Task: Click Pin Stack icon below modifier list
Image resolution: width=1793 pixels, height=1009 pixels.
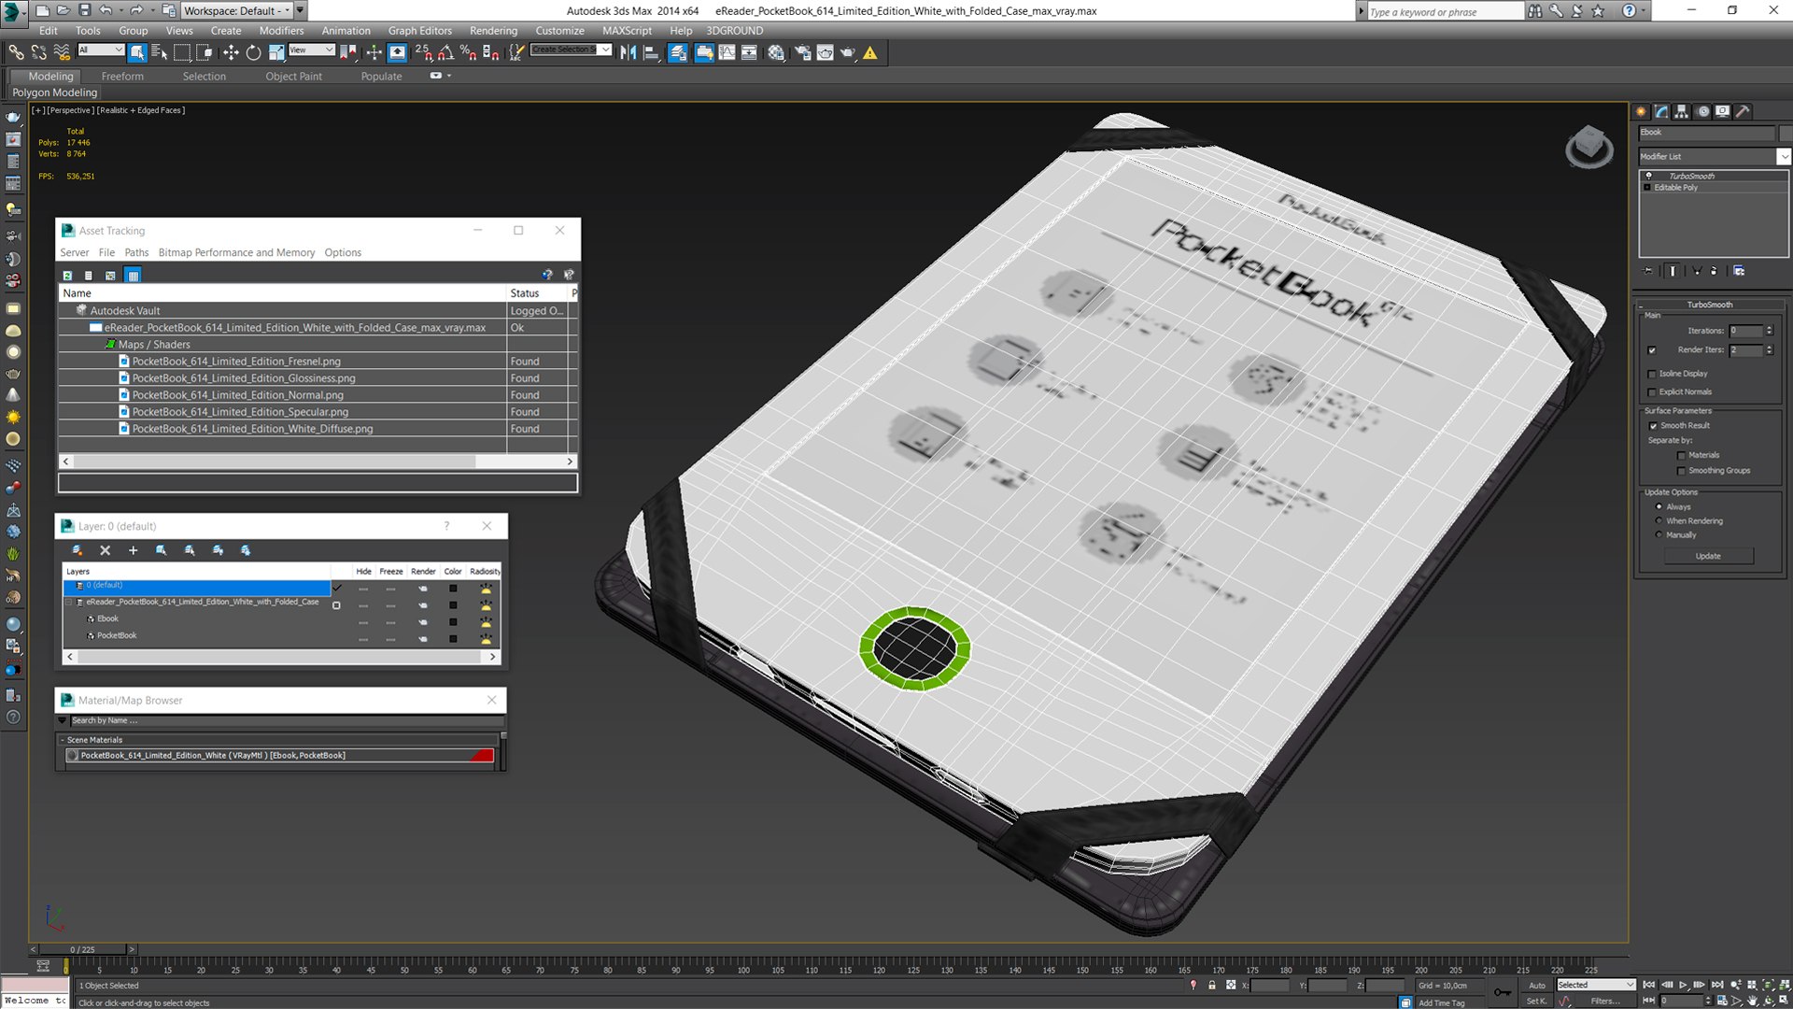Action: click(1649, 271)
